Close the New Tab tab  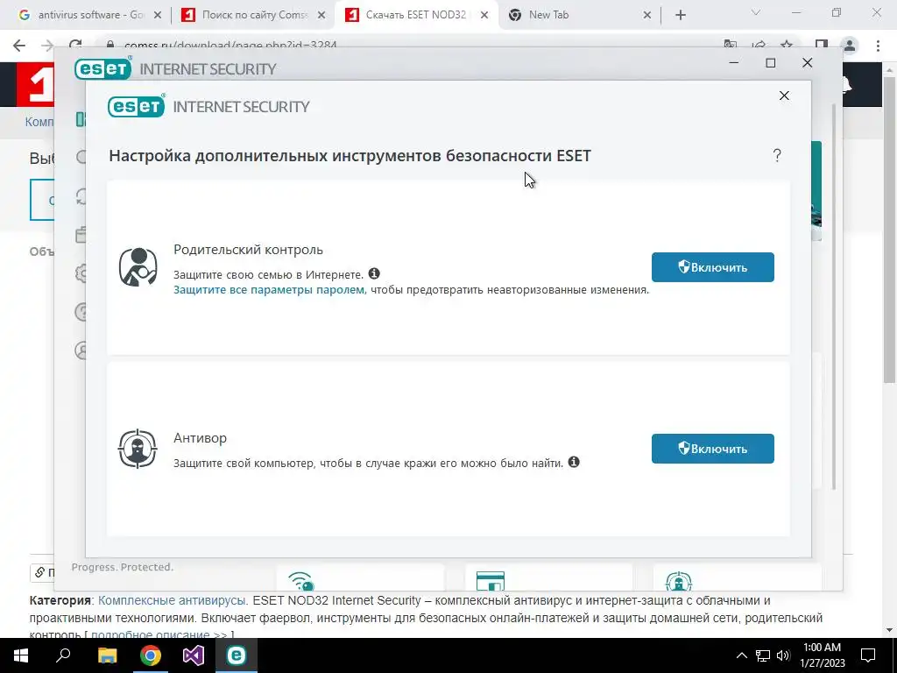click(x=647, y=16)
